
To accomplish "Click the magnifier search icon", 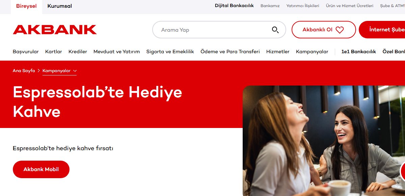I will (275, 30).
